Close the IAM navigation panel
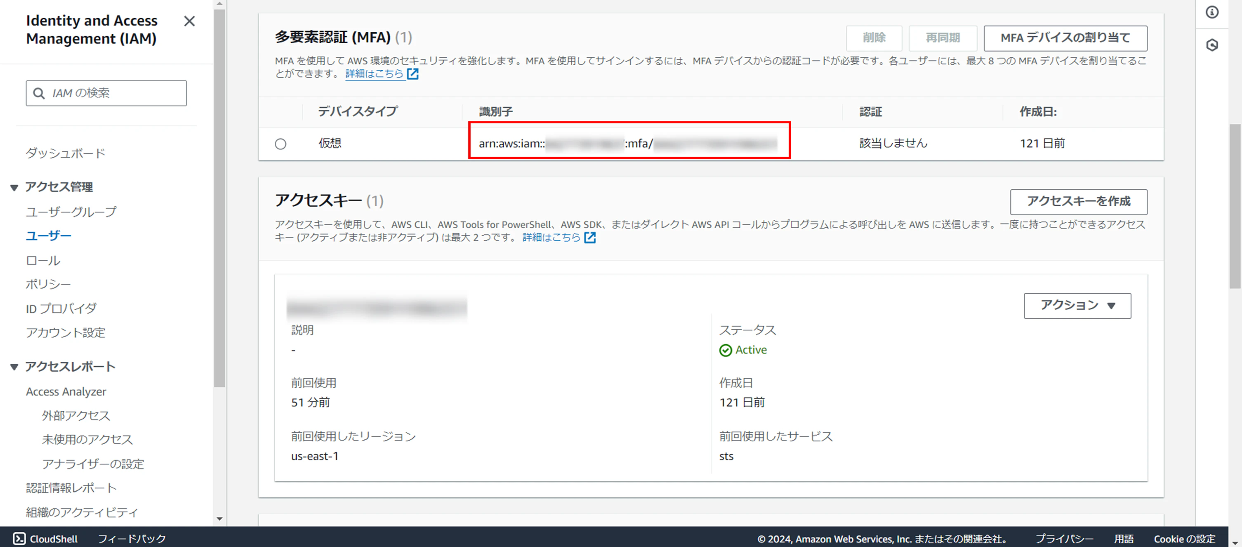 point(189,21)
